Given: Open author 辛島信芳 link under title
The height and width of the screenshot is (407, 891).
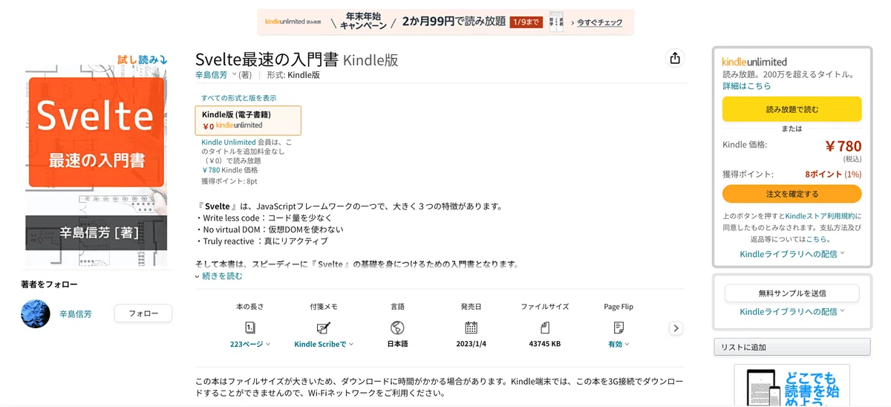Looking at the screenshot, I should [x=212, y=75].
